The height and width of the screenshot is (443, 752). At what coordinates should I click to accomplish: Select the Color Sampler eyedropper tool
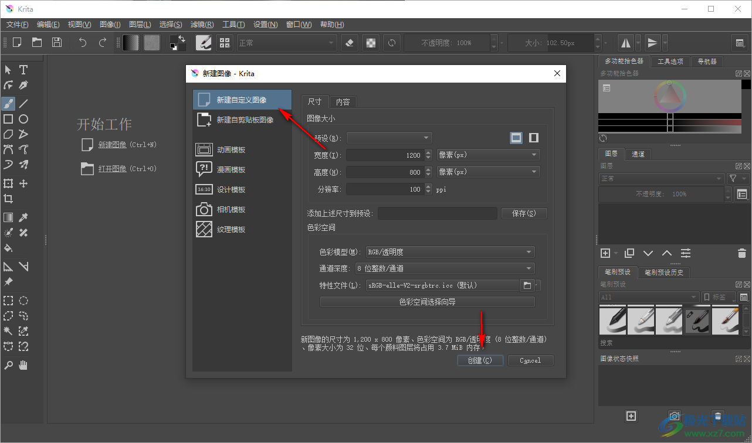coord(23,217)
